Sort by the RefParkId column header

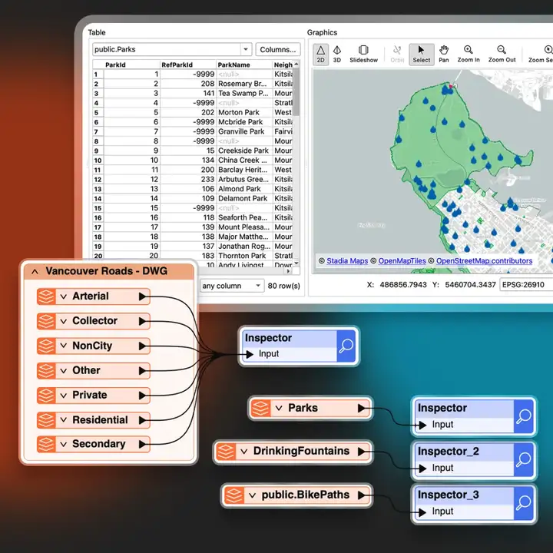pos(187,65)
